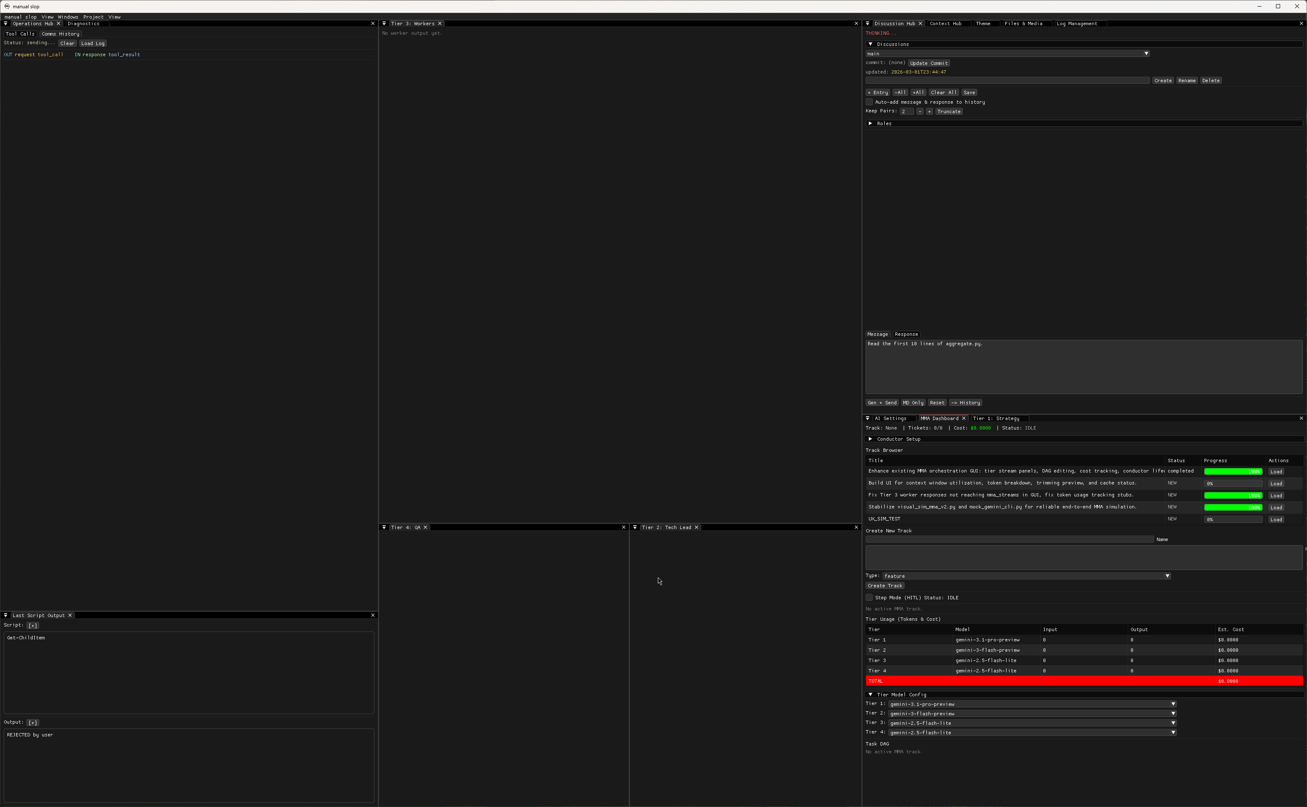Increase Keep Pairs with plus button
The height and width of the screenshot is (807, 1307).
(930, 112)
